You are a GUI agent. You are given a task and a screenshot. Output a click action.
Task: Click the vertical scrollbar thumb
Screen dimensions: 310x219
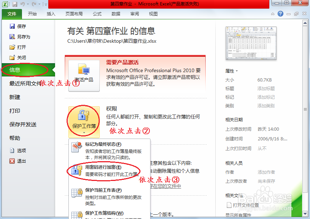pos(305,109)
